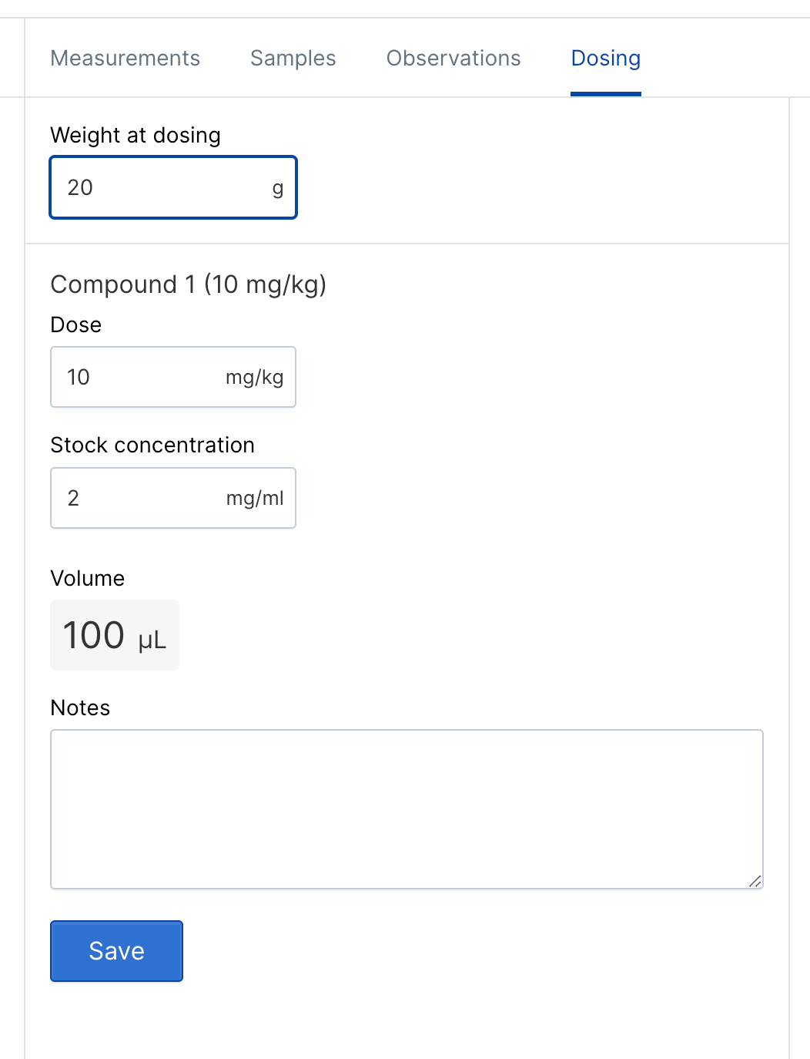Click the "Weight at dosing" label

click(136, 135)
